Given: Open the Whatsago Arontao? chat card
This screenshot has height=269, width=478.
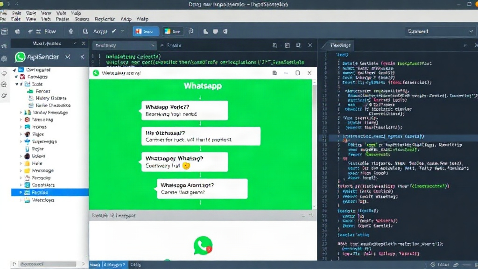Looking at the screenshot, I should tap(202, 189).
